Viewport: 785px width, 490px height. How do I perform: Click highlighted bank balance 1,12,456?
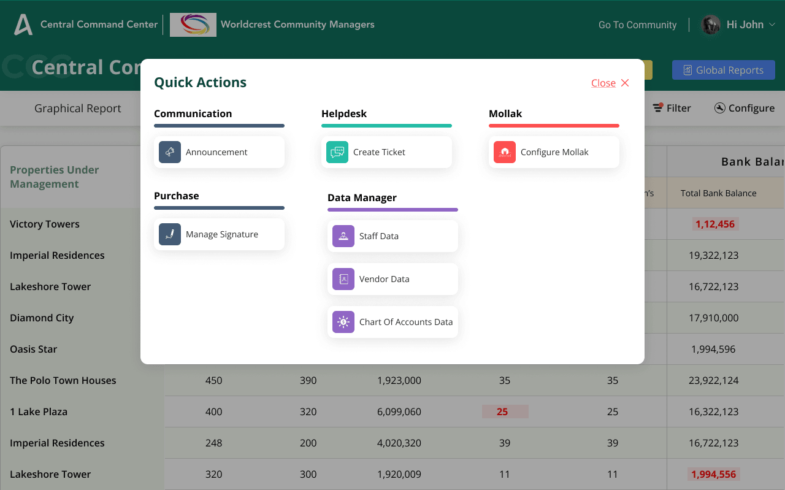click(715, 224)
